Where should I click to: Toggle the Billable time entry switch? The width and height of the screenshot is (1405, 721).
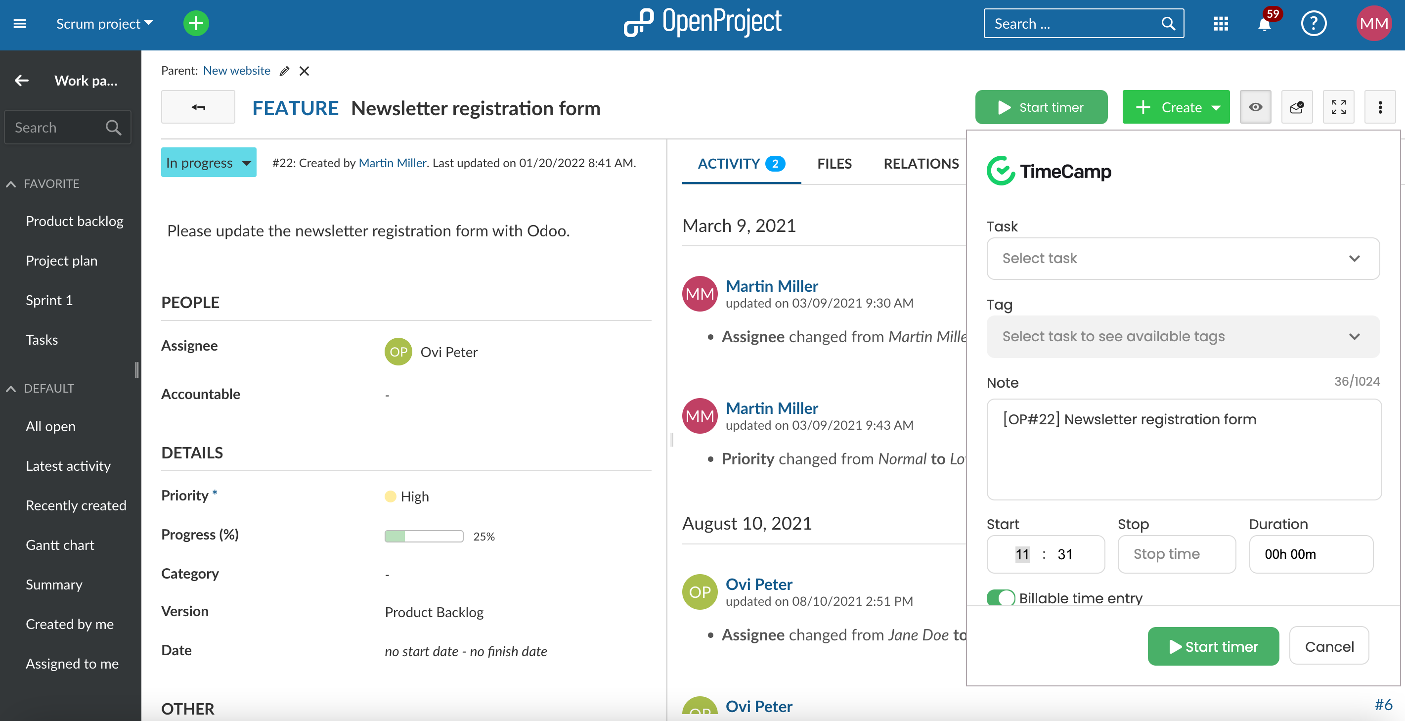[1001, 598]
